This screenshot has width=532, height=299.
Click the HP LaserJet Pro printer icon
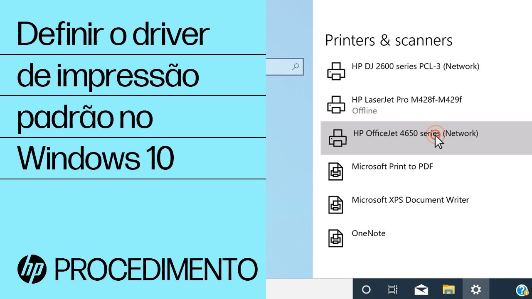click(x=336, y=105)
